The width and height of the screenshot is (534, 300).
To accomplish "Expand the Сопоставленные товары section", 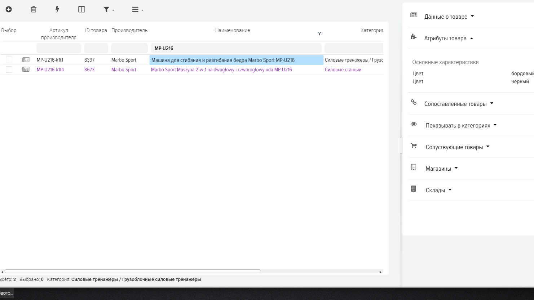I will tap(459, 104).
